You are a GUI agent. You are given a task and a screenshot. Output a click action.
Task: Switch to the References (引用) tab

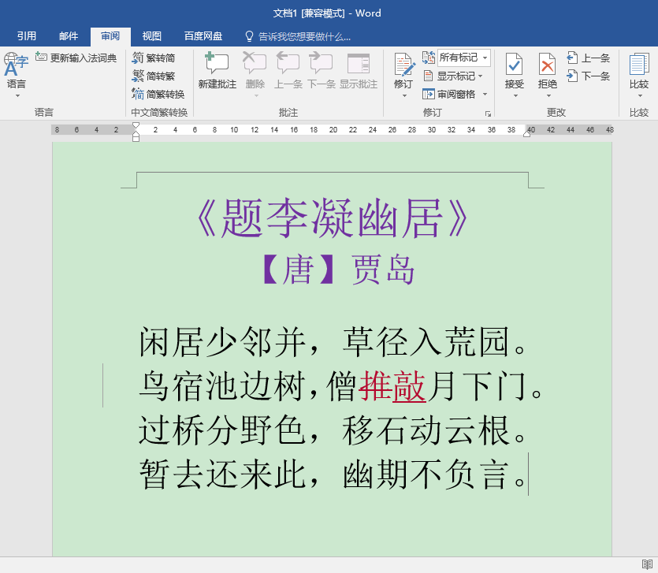[x=27, y=36]
